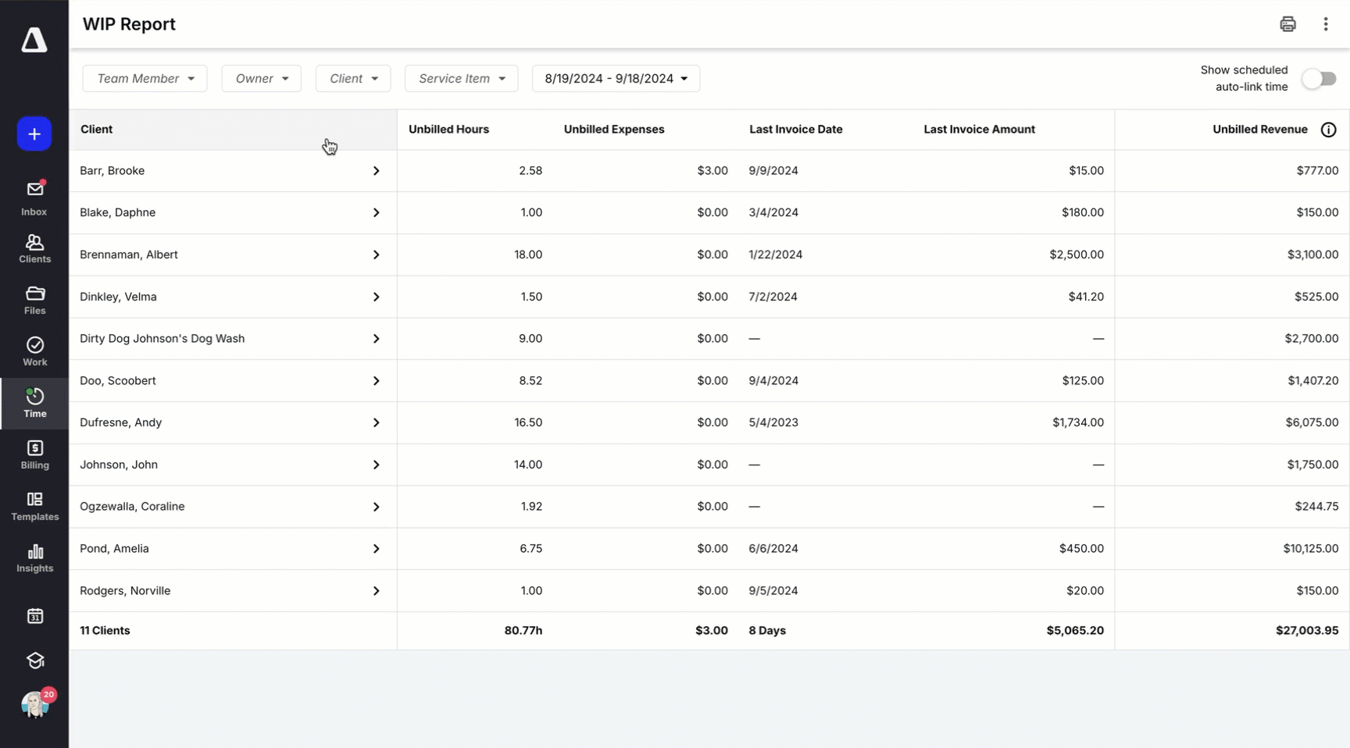Sort by Unbilled Hours column header

448,130
